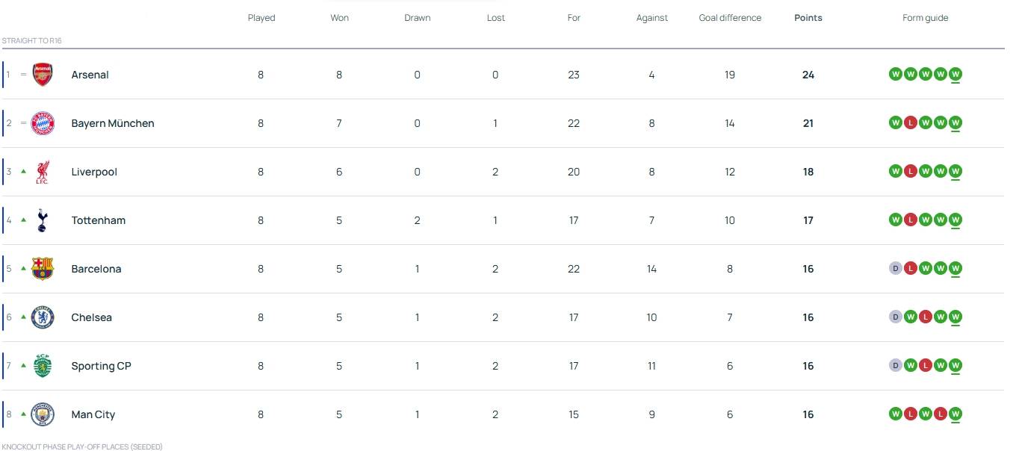Click Bayern München's loss form indicator

(910, 122)
